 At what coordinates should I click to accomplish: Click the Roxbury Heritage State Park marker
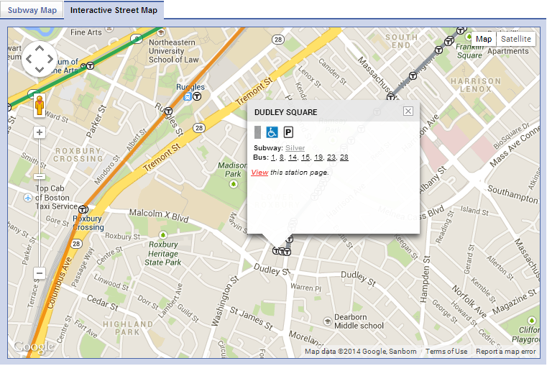click(x=163, y=235)
